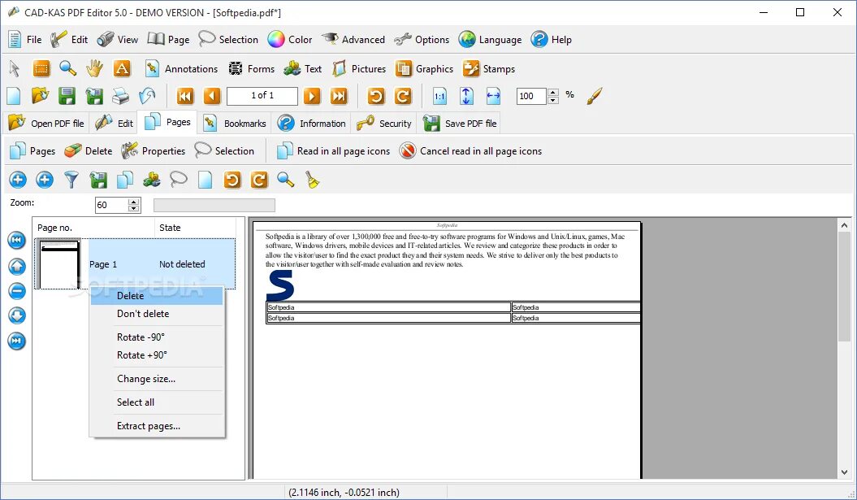Rotate page clockwise in main toolbar

(403, 96)
